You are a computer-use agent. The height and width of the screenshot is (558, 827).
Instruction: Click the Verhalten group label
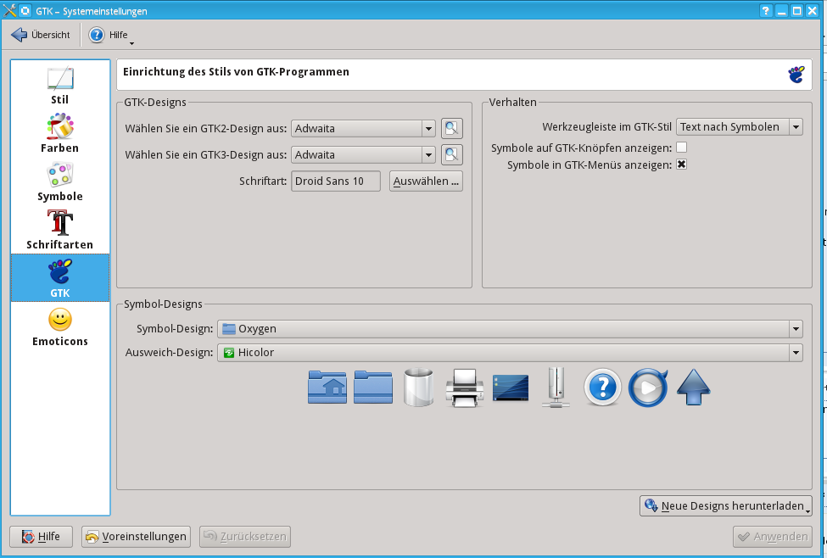point(512,103)
